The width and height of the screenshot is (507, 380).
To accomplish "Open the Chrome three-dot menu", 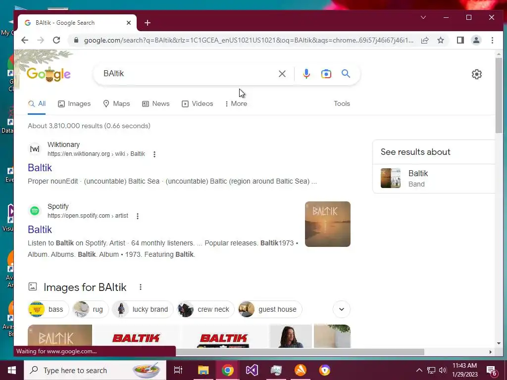I will point(492,40).
